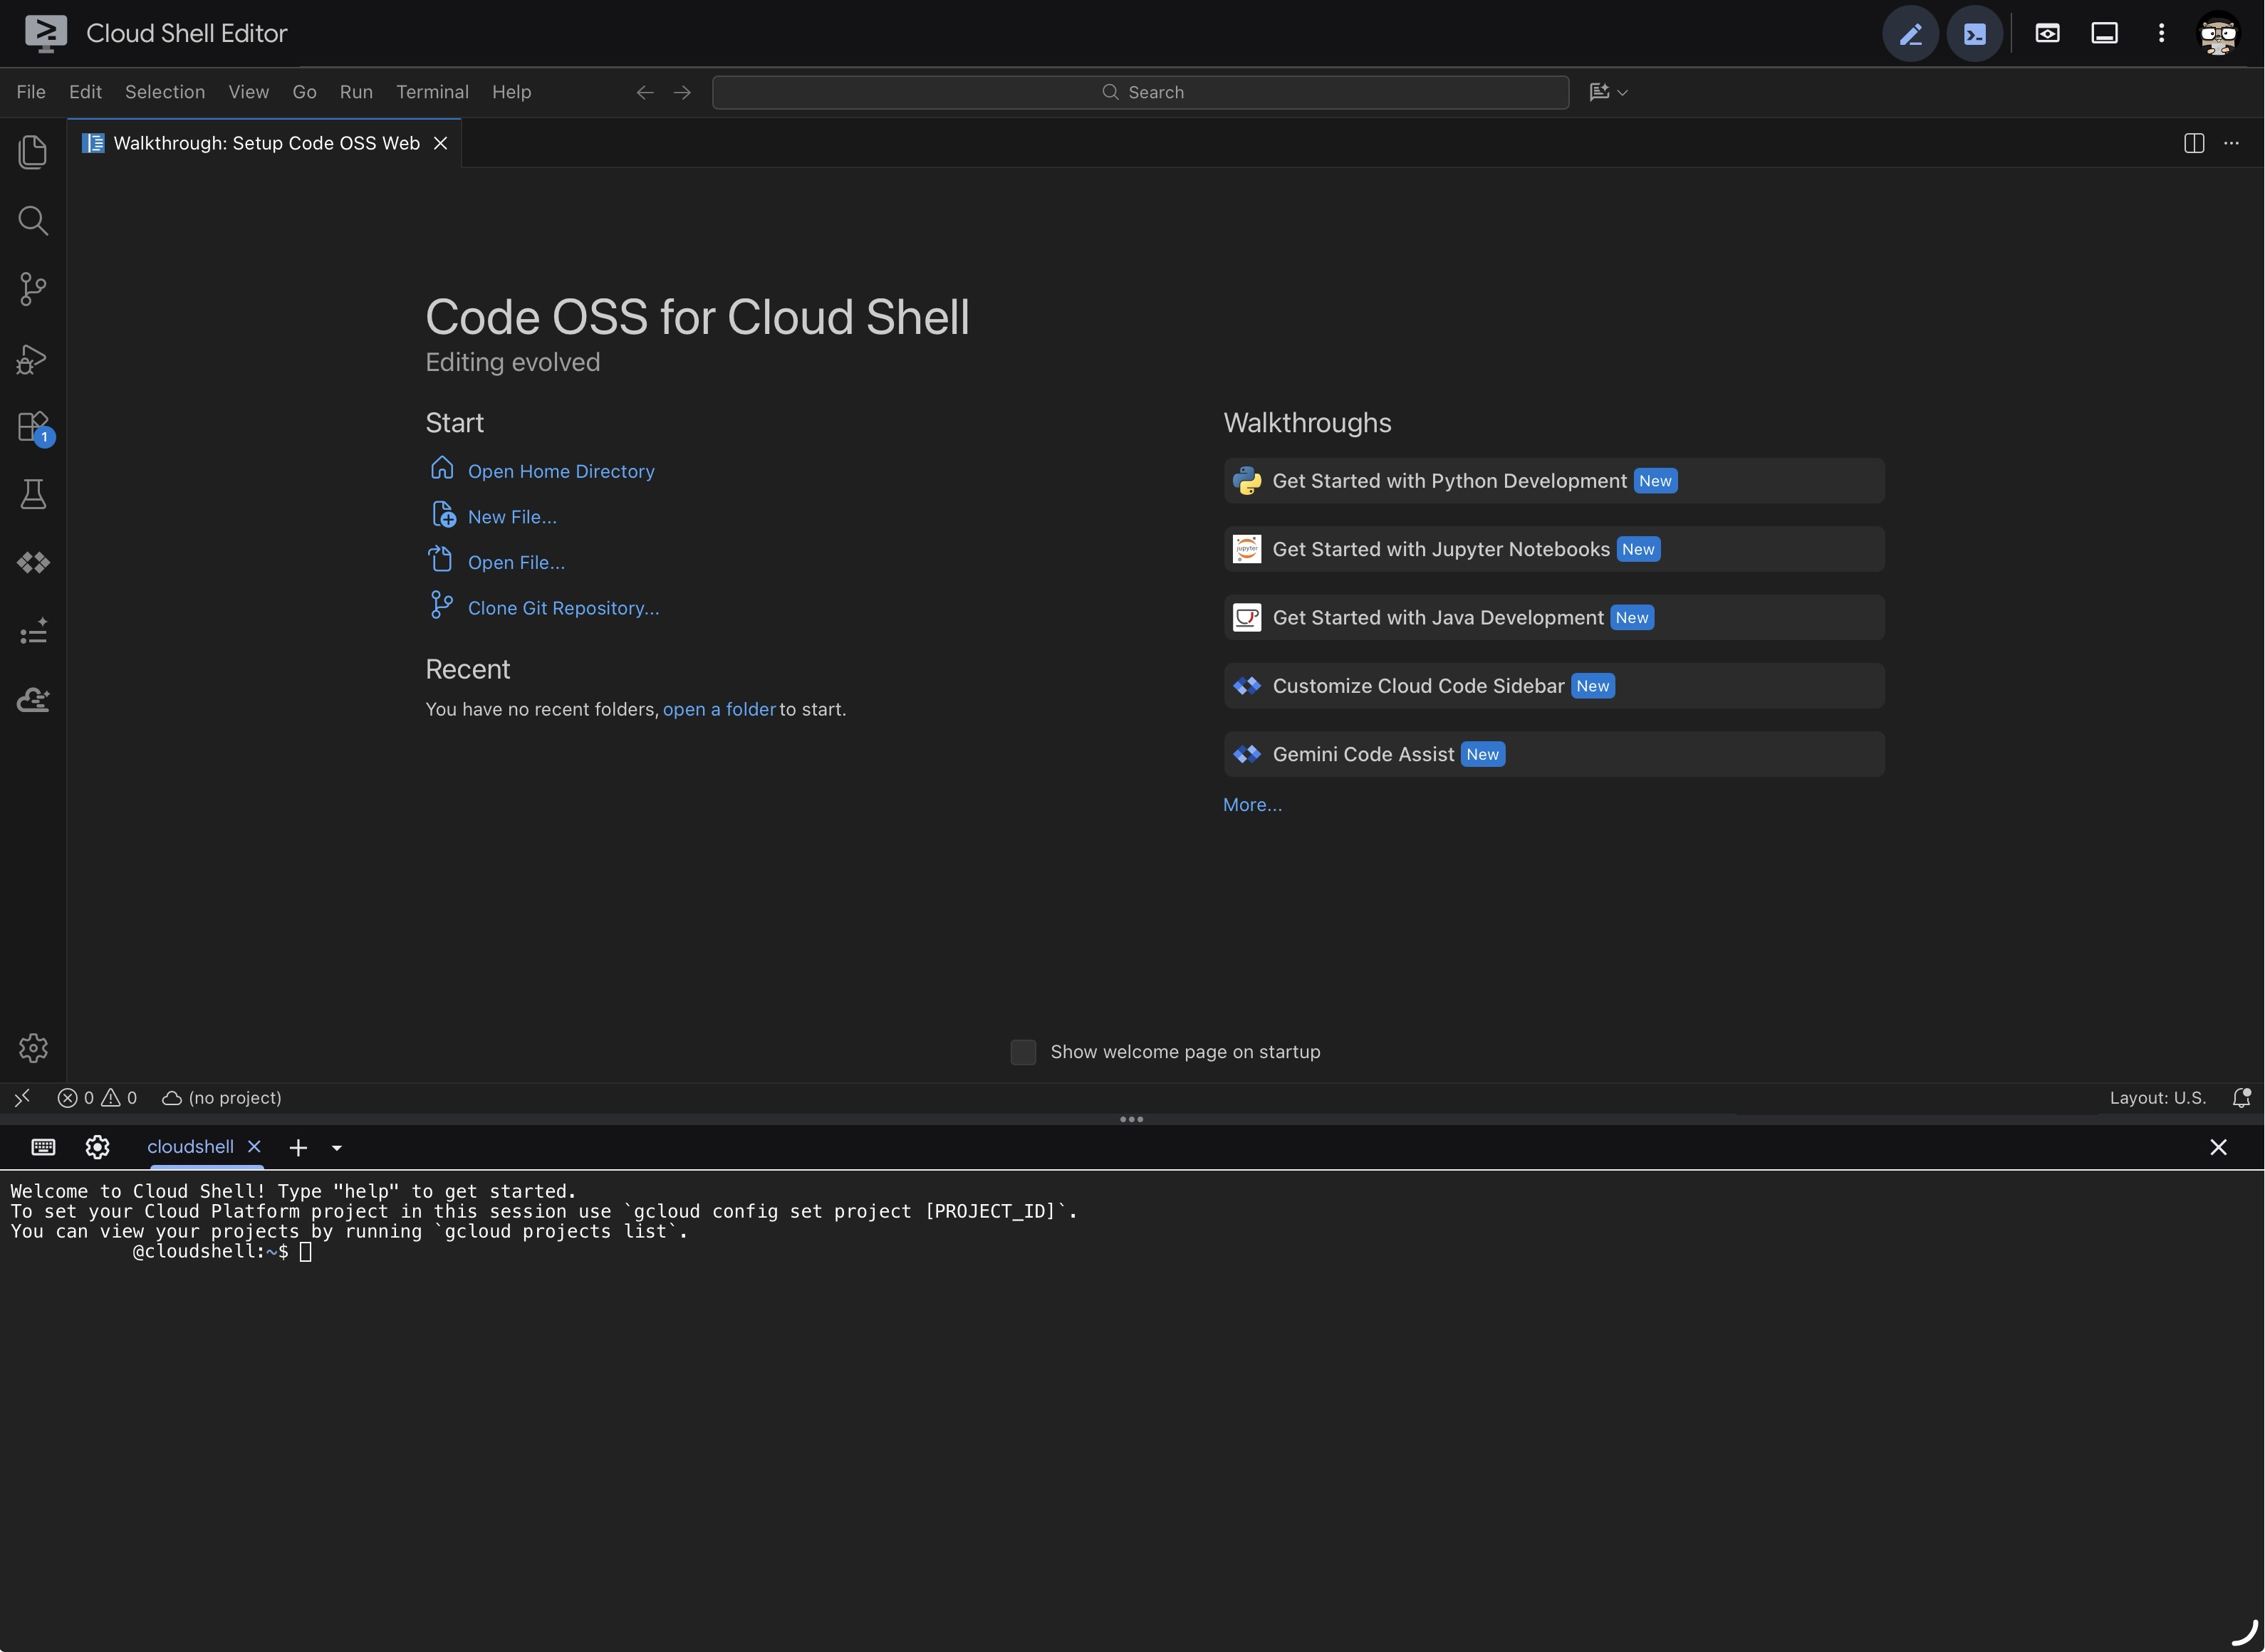The width and height of the screenshot is (2265, 1652).
Task: Open the Source Control view
Action: 33,290
